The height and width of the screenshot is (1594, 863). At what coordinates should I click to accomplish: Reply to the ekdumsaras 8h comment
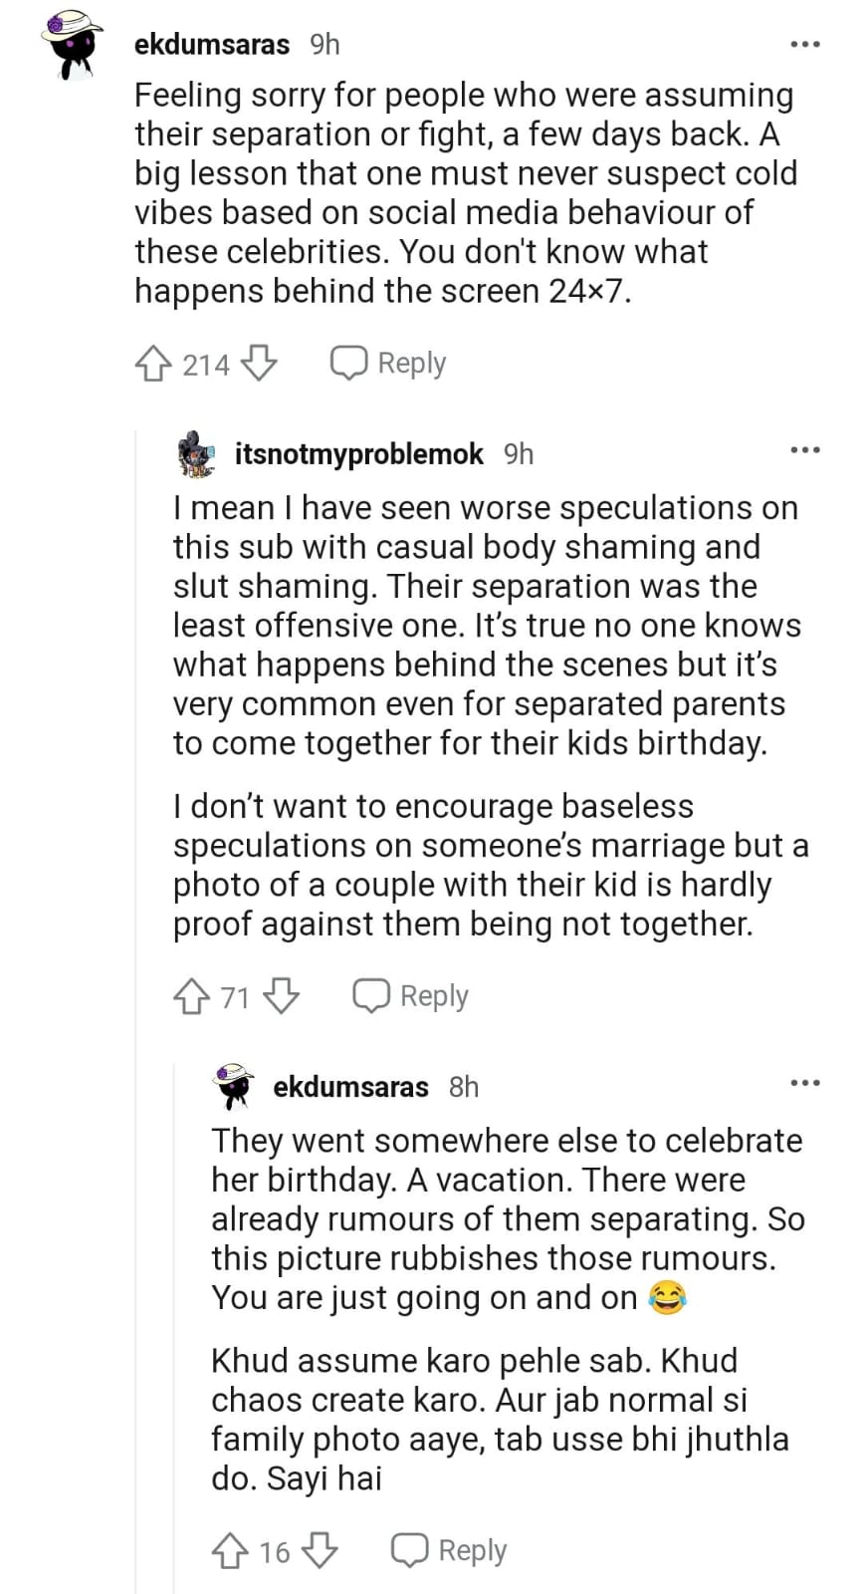click(x=449, y=1550)
